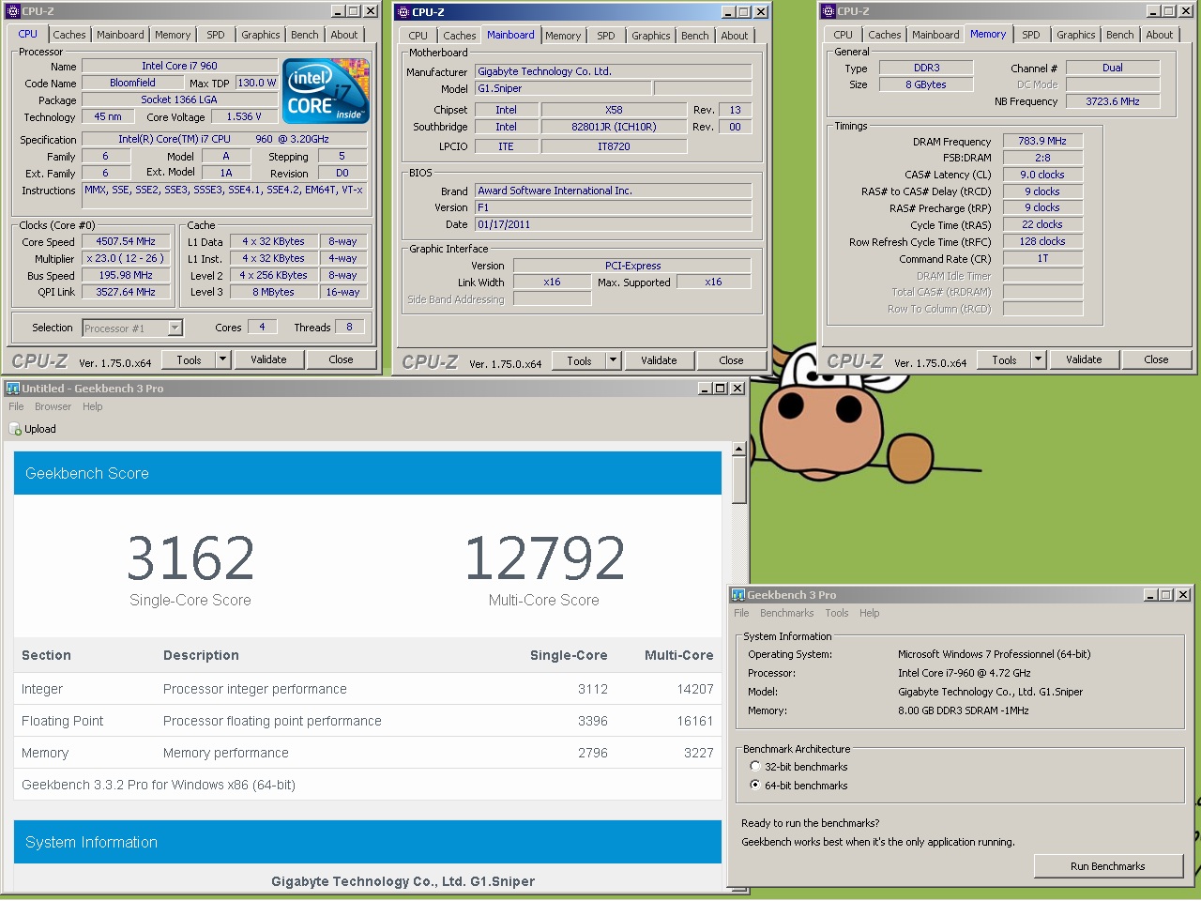Click the System Information header bar
The height and width of the screenshot is (901, 1201).
click(368, 842)
